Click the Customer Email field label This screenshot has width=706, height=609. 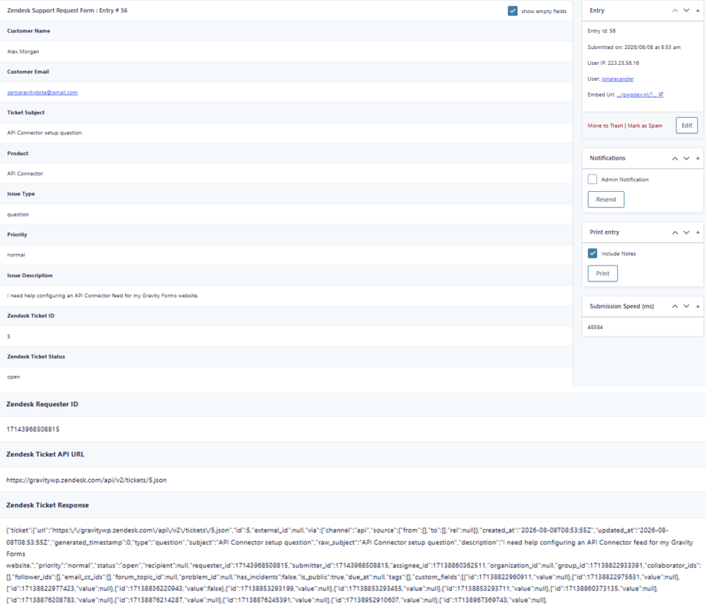pos(28,72)
